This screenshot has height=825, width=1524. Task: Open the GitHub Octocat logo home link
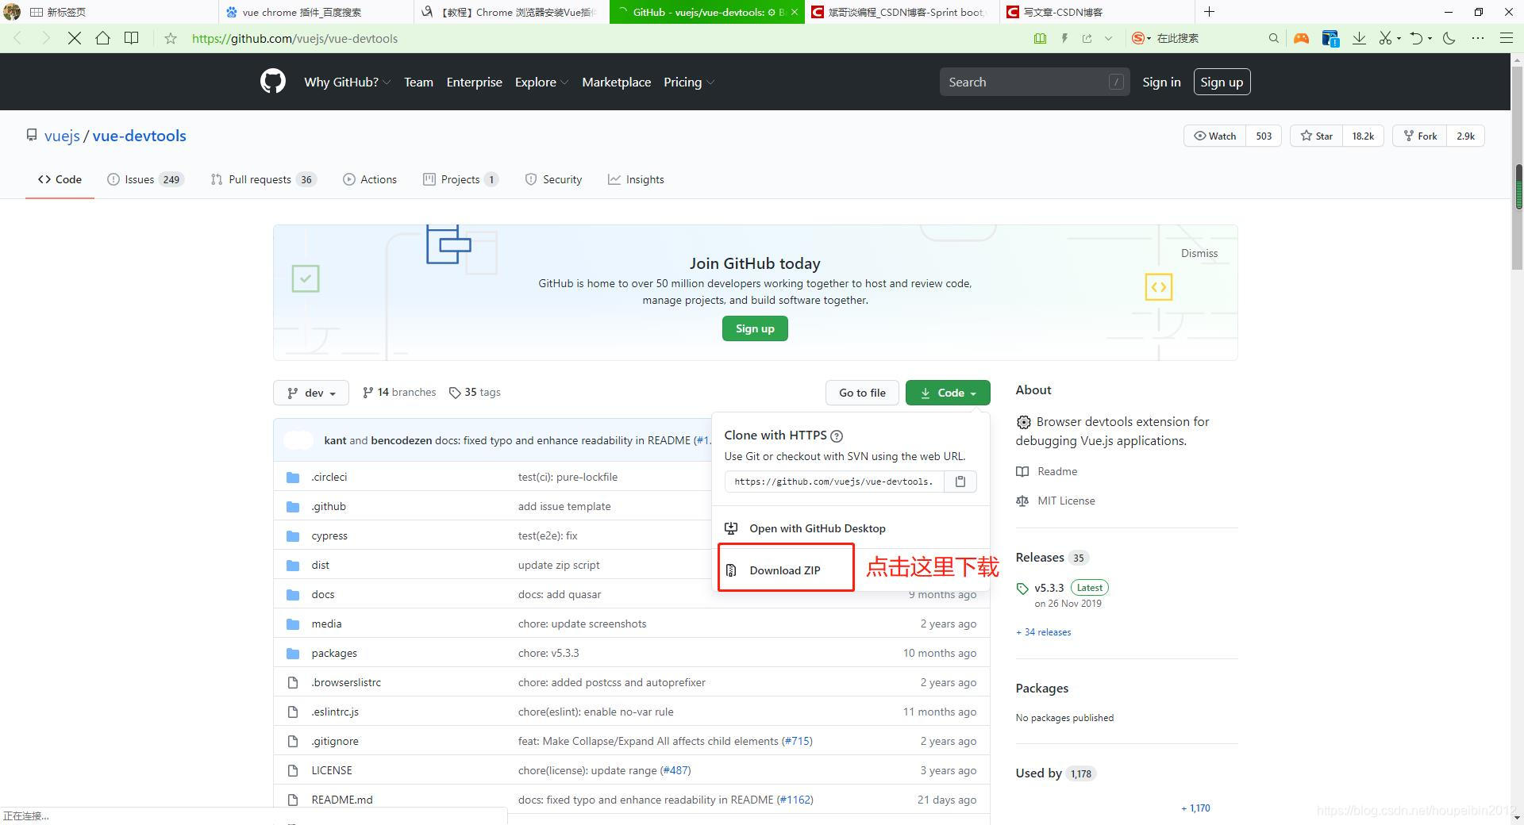272,82
